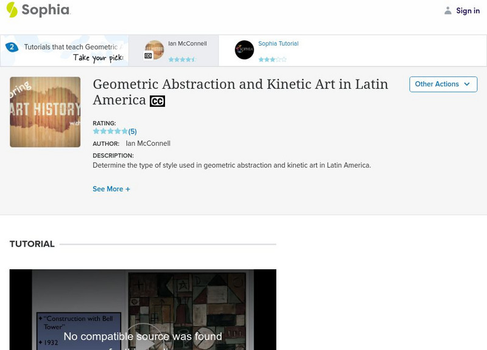This screenshot has height=350, width=487.
Task: Click Sophia Tutorial's three-star rating
Action: pos(272,60)
